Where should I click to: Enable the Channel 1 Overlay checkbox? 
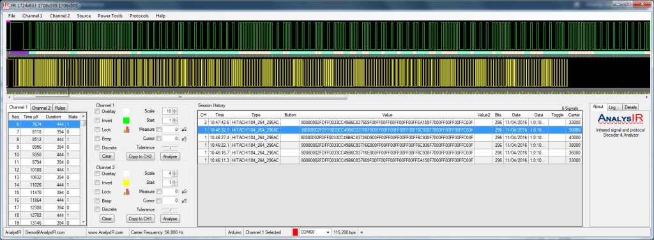click(98, 111)
